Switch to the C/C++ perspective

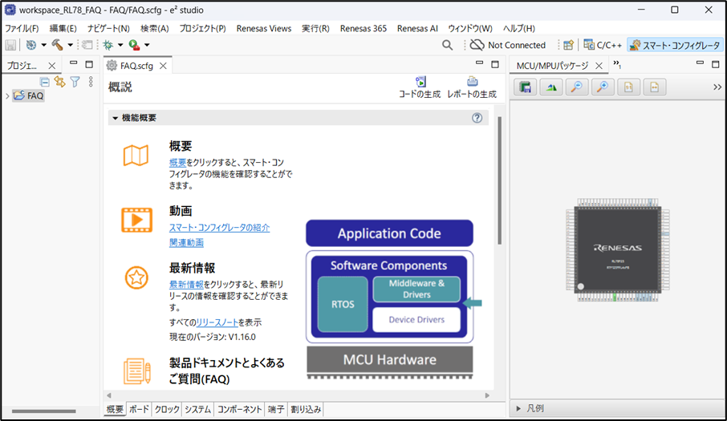(x=603, y=45)
